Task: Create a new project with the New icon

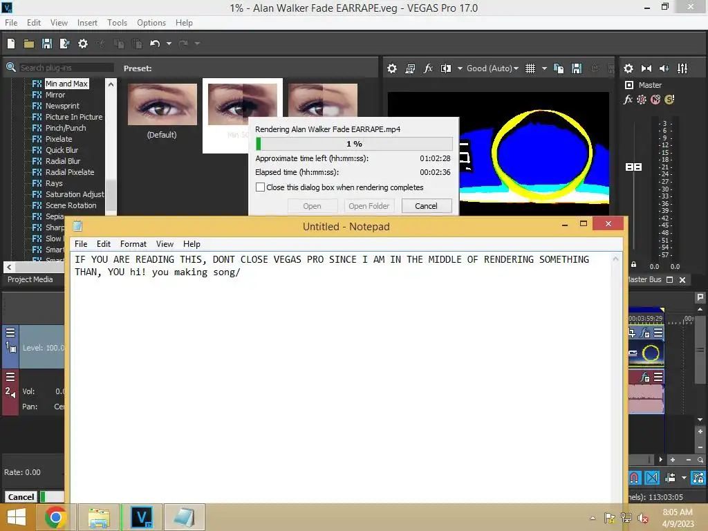Action: point(11,44)
